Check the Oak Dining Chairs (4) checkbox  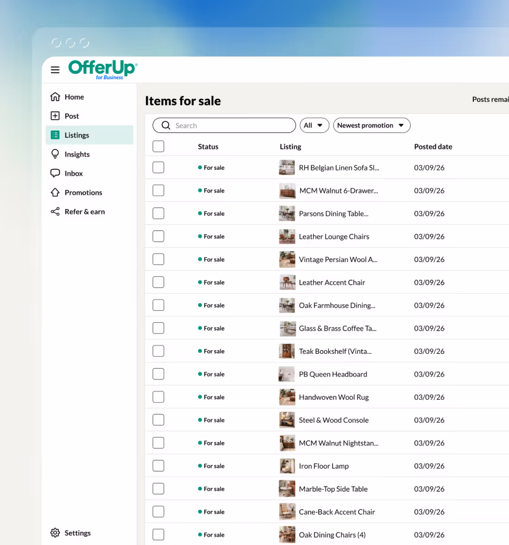[158, 534]
